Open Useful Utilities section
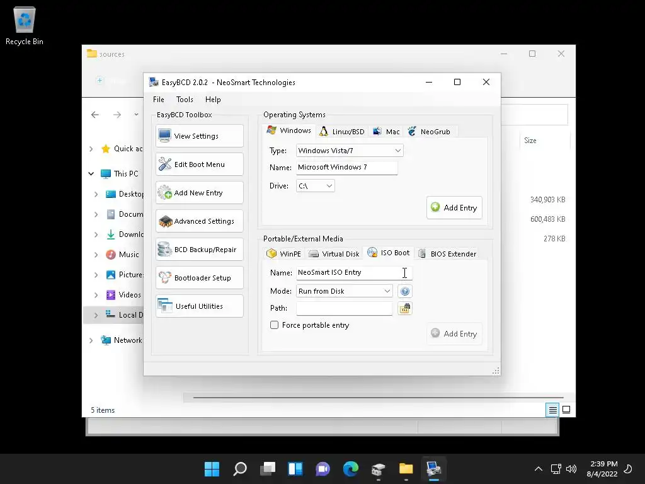Image resolution: width=645 pixels, height=484 pixels. (200, 306)
